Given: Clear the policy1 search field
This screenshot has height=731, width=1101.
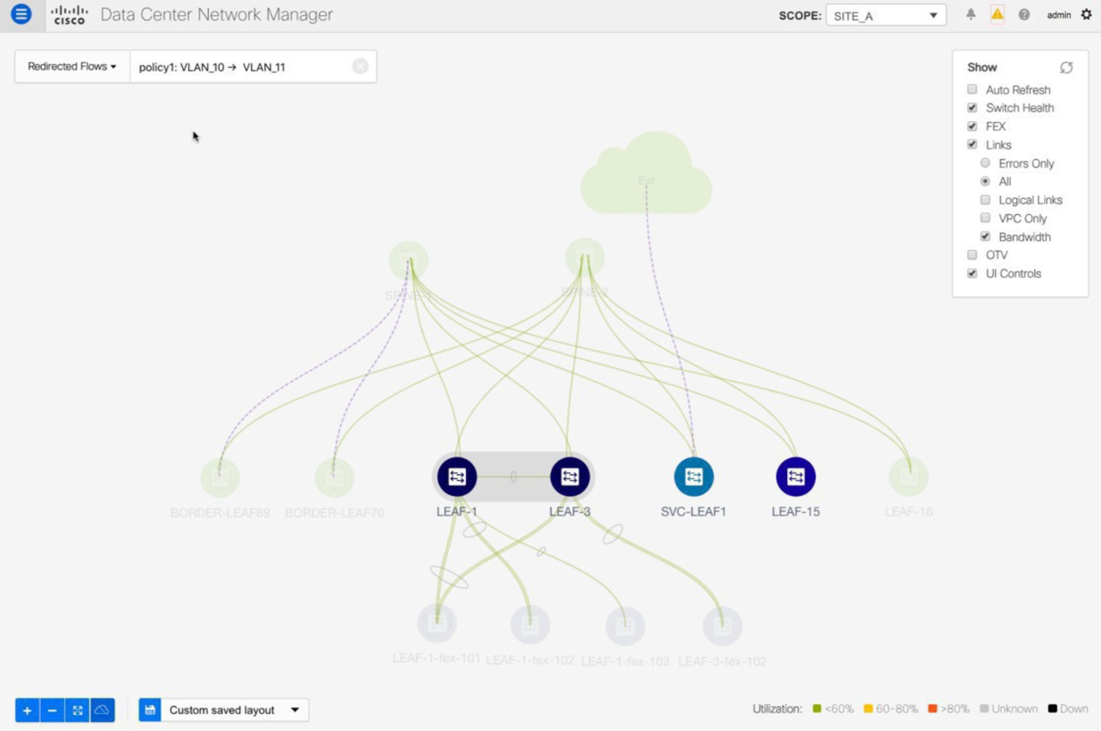Looking at the screenshot, I should coord(360,66).
